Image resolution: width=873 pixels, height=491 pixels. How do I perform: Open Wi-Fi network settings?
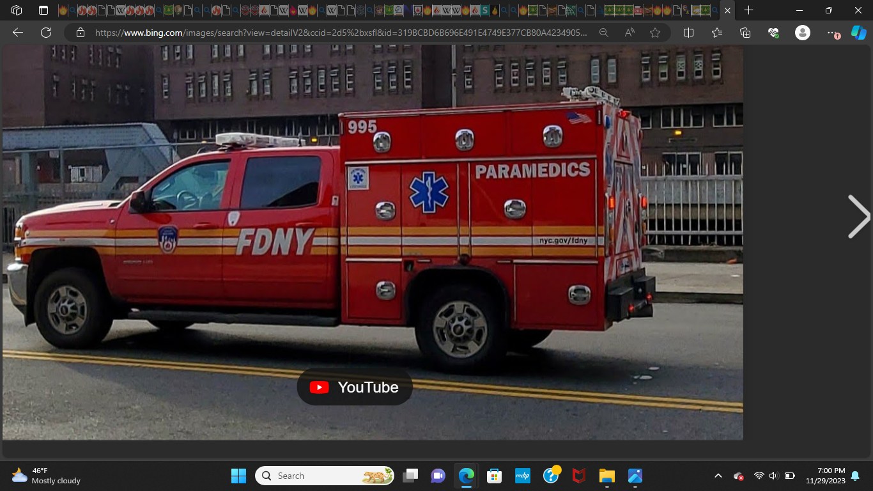759,476
